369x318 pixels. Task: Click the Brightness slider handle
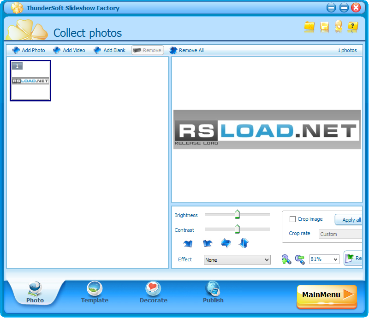[x=237, y=214]
